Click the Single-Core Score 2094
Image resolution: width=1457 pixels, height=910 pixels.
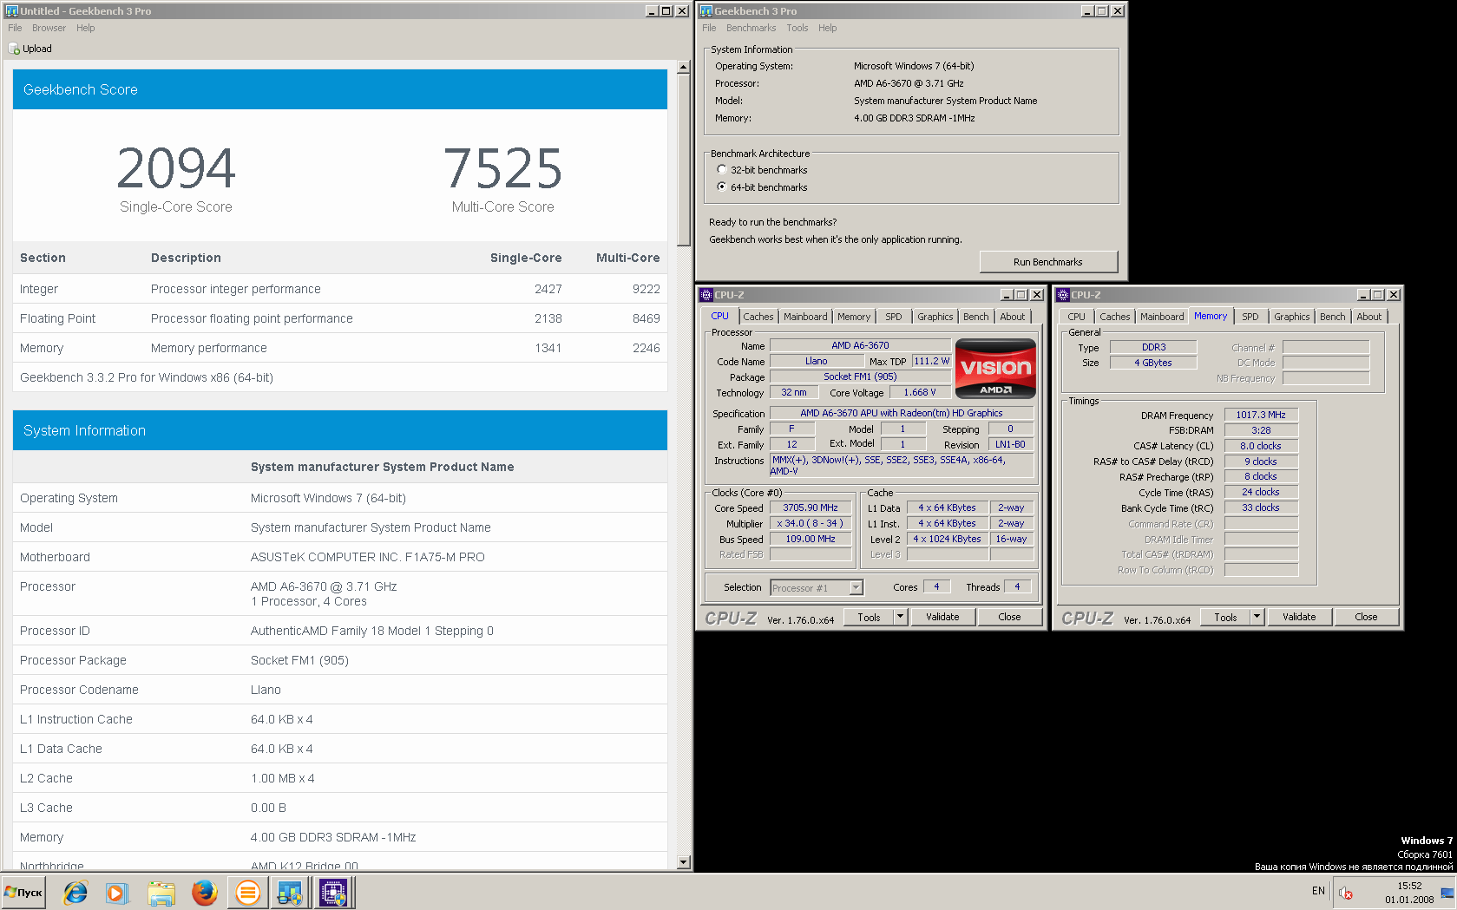pos(176,168)
